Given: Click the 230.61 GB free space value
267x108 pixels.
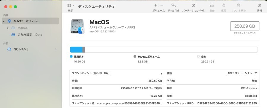Looking at the screenshot, I should tap(208, 61).
